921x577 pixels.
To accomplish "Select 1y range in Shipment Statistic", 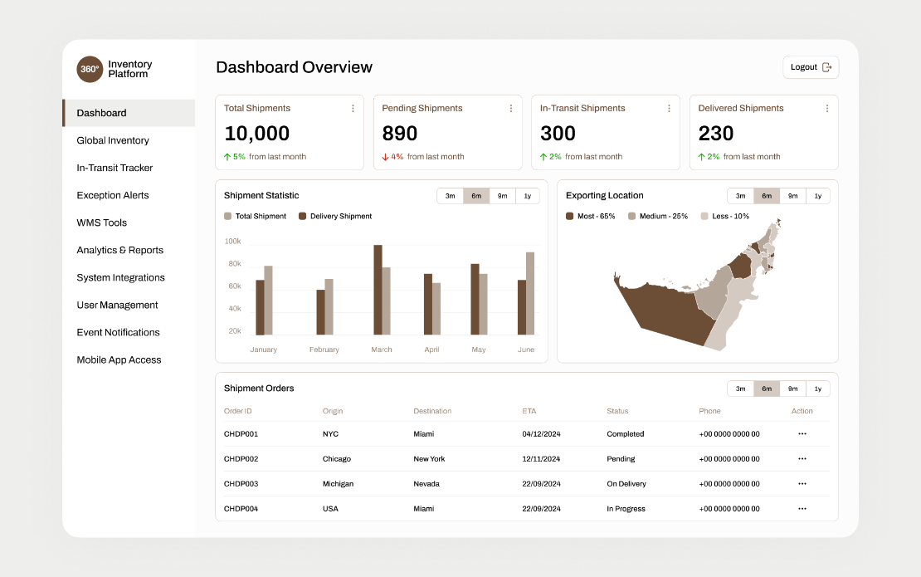I will coord(528,196).
